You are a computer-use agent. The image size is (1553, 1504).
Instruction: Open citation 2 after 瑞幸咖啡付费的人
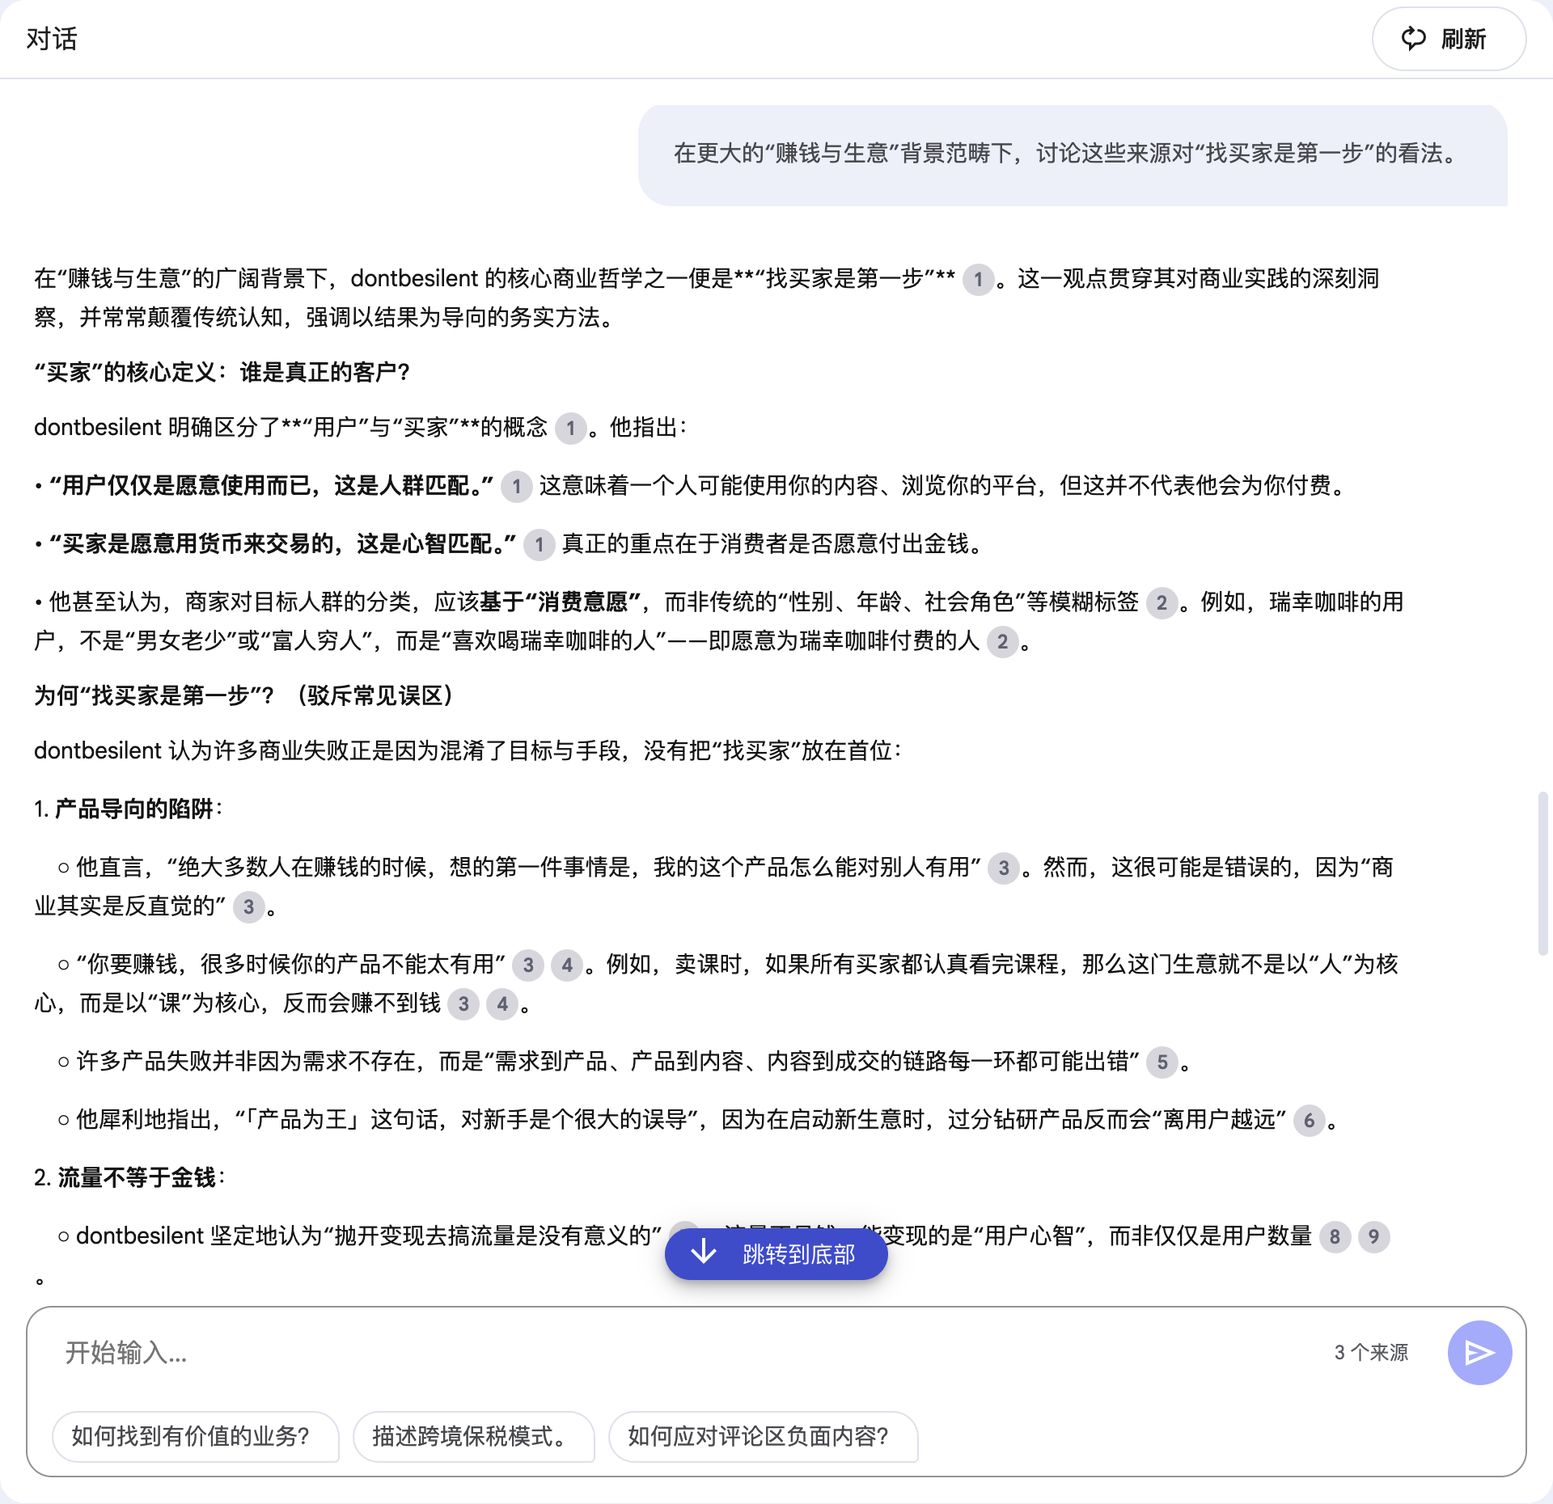tap(1002, 643)
